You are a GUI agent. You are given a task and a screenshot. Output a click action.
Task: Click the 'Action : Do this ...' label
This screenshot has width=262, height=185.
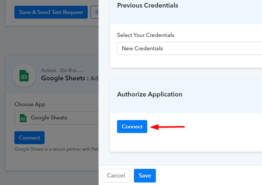[x=62, y=70]
